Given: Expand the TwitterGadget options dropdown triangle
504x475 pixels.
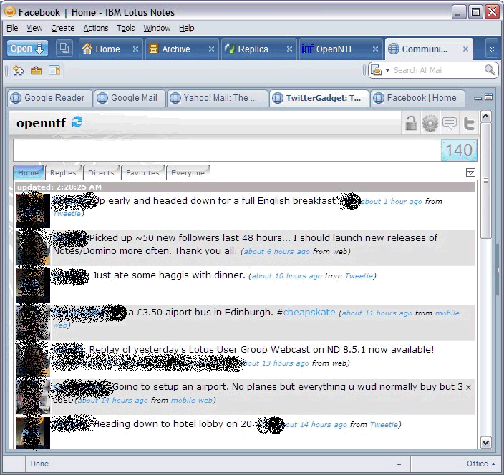Looking at the screenshot, I should click(470, 172).
